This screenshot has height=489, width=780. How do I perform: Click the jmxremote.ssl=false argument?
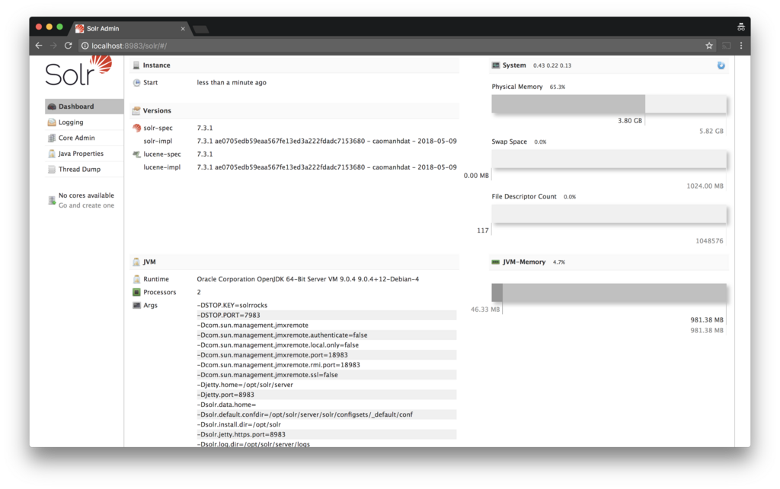pos(267,375)
